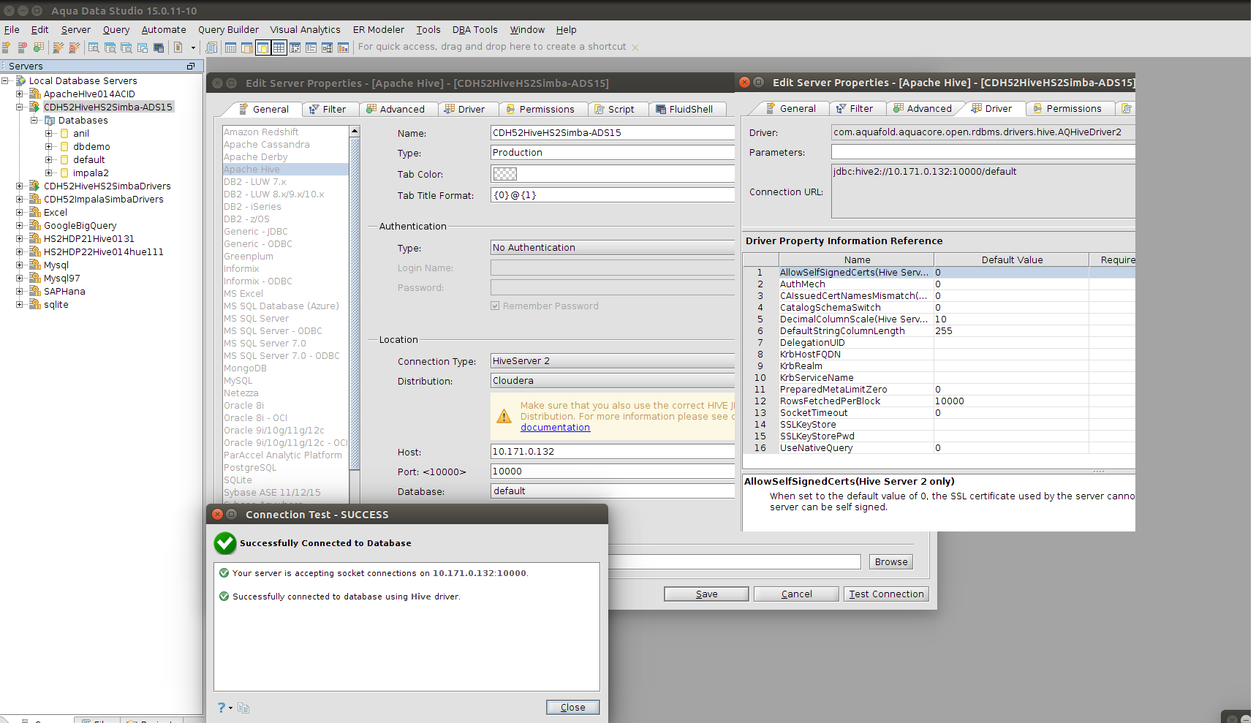Click the GoogleBigQuery server icon

(x=34, y=225)
